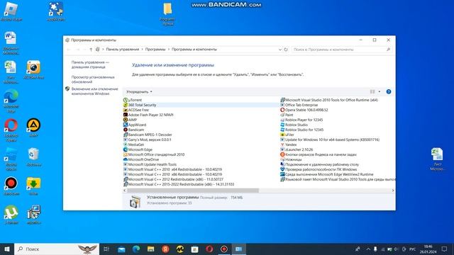Click the horizontal scrollbar in program list

pos(193,191)
